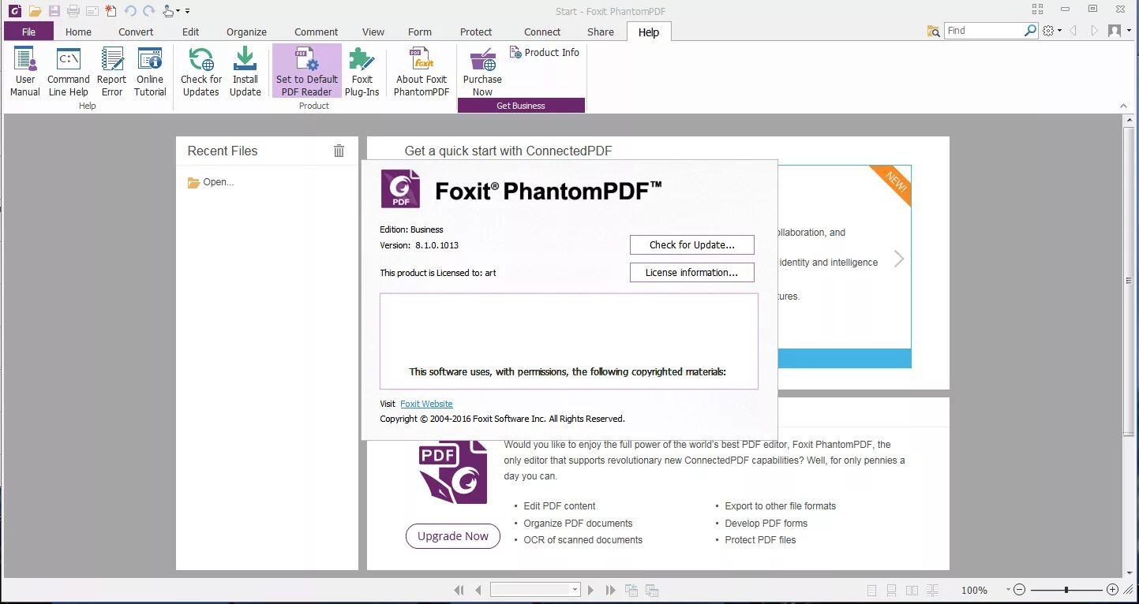Open the User Manual

point(25,72)
